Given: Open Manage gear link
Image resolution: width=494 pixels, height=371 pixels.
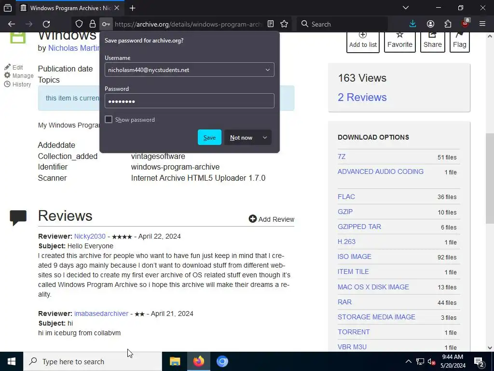Looking at the screenshot, I should pos(19,76).
